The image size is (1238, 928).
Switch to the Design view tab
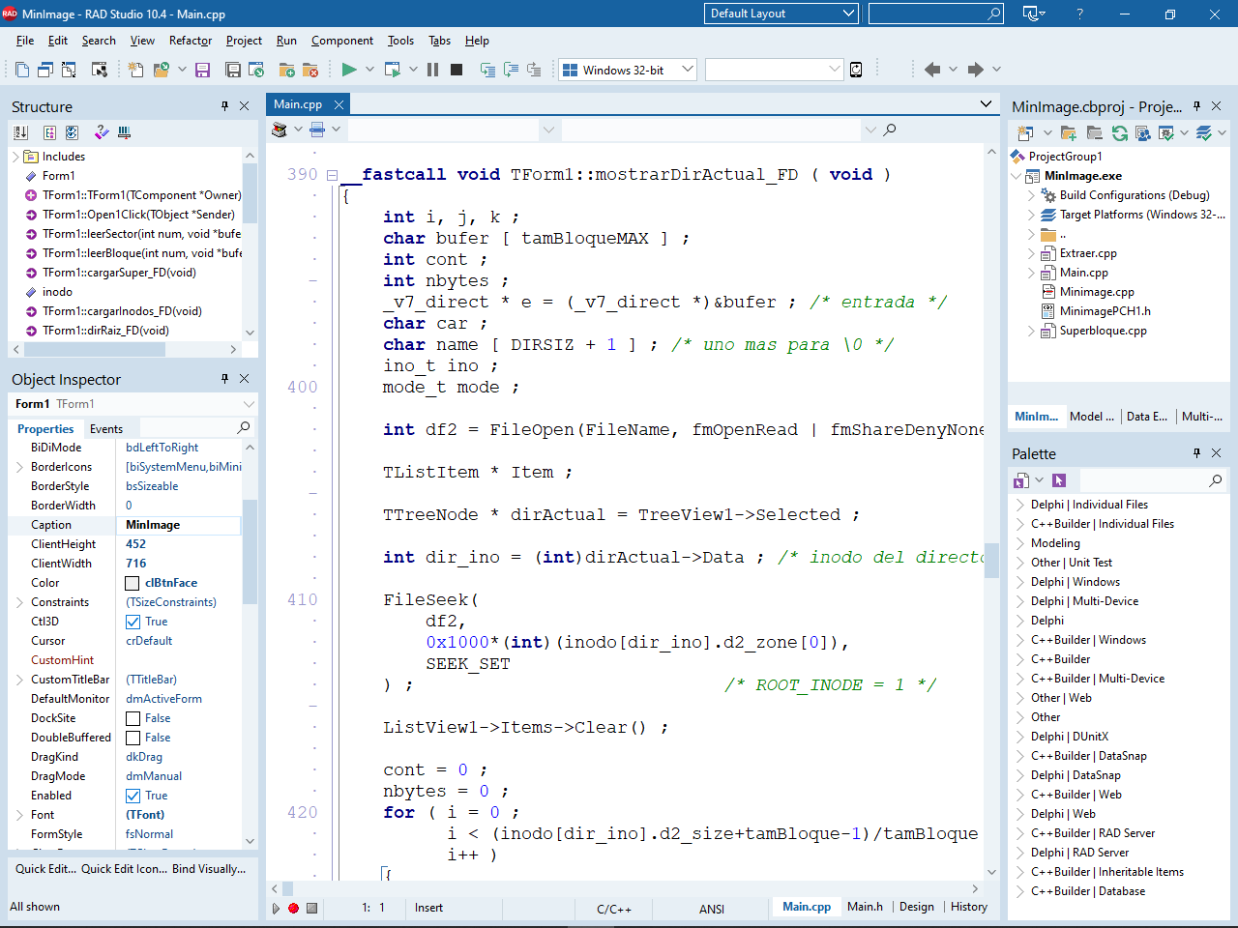[x=916, y=907]
